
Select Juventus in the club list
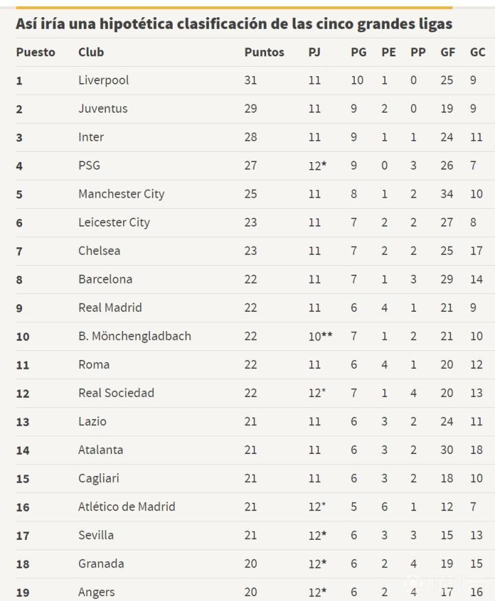pyautogui.click(x=102, y=109)
